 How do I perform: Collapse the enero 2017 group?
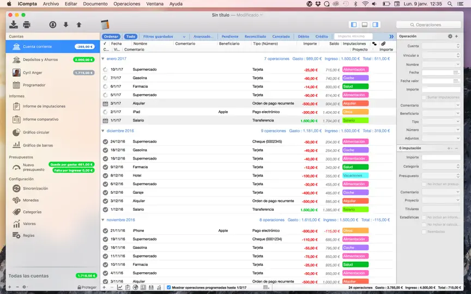coord(102,59)
